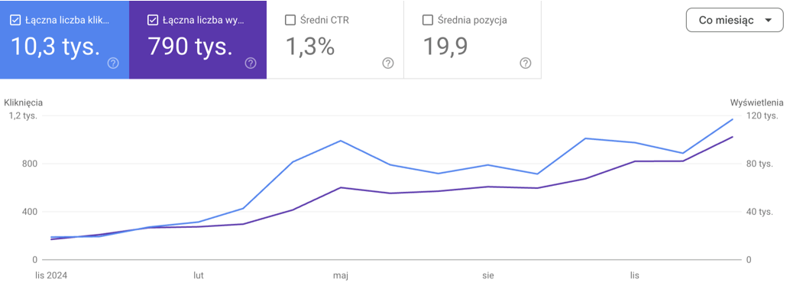Click help icon on total impressions card
This screenshot has height=299, width=790.
point(251,63)
